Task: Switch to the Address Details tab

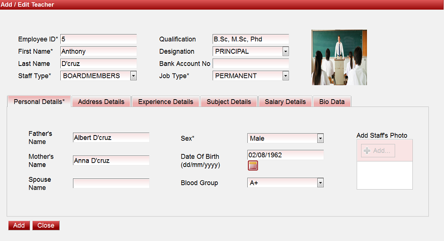Action: [101, 102]
